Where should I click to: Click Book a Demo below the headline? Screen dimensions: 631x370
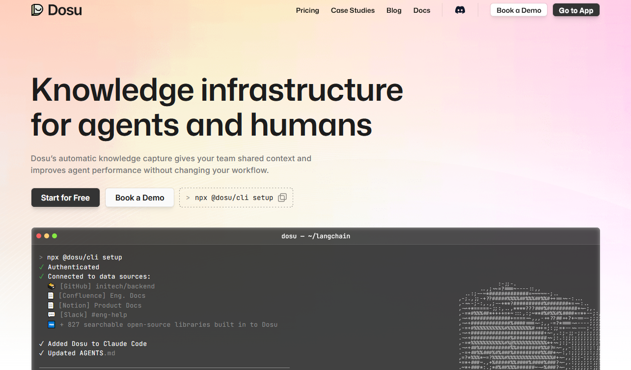pos(140,198)
